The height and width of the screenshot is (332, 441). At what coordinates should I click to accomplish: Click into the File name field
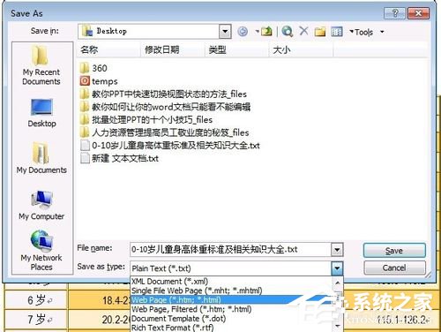pos(230,250)
